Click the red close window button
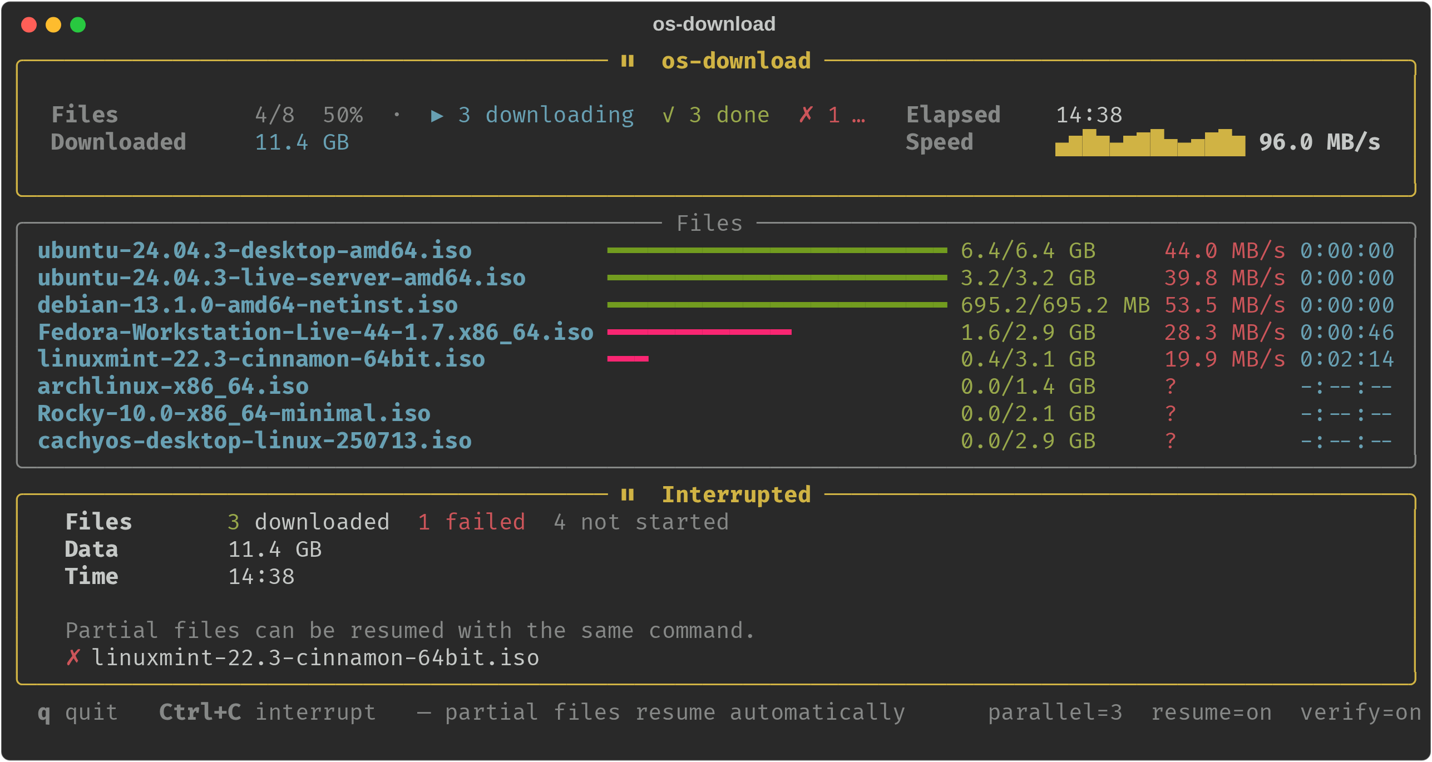 (29, 24)
